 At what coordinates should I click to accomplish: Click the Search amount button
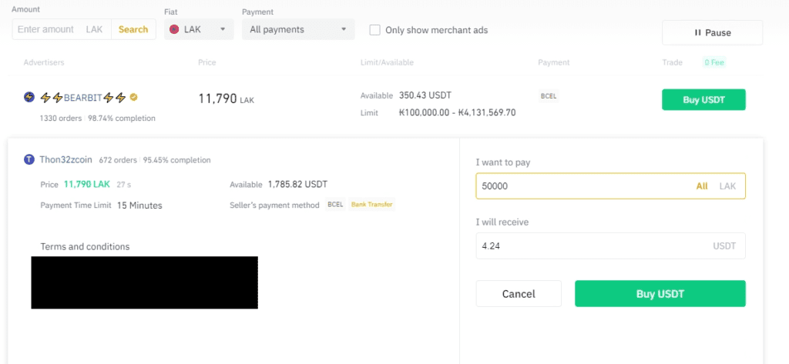click(133, 29)
